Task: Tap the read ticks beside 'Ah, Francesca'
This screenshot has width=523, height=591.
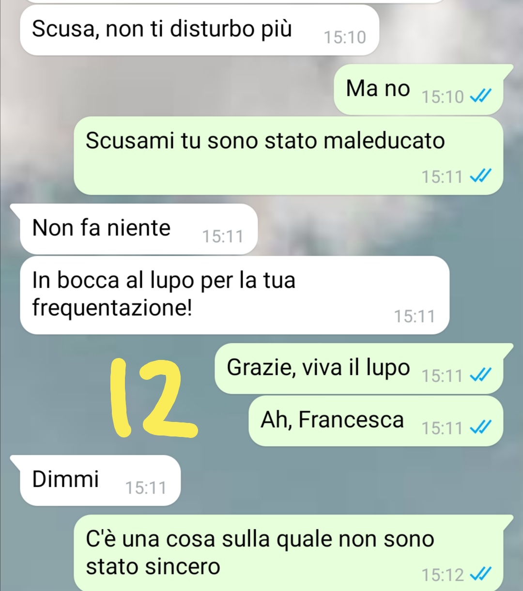Action: click(x=481, y=428)
